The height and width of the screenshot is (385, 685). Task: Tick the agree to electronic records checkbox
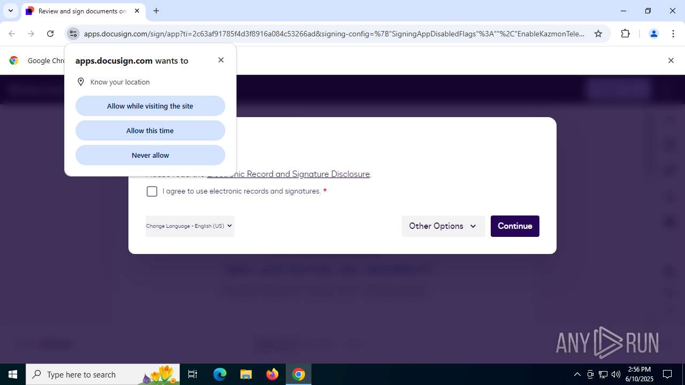(152, 191)
